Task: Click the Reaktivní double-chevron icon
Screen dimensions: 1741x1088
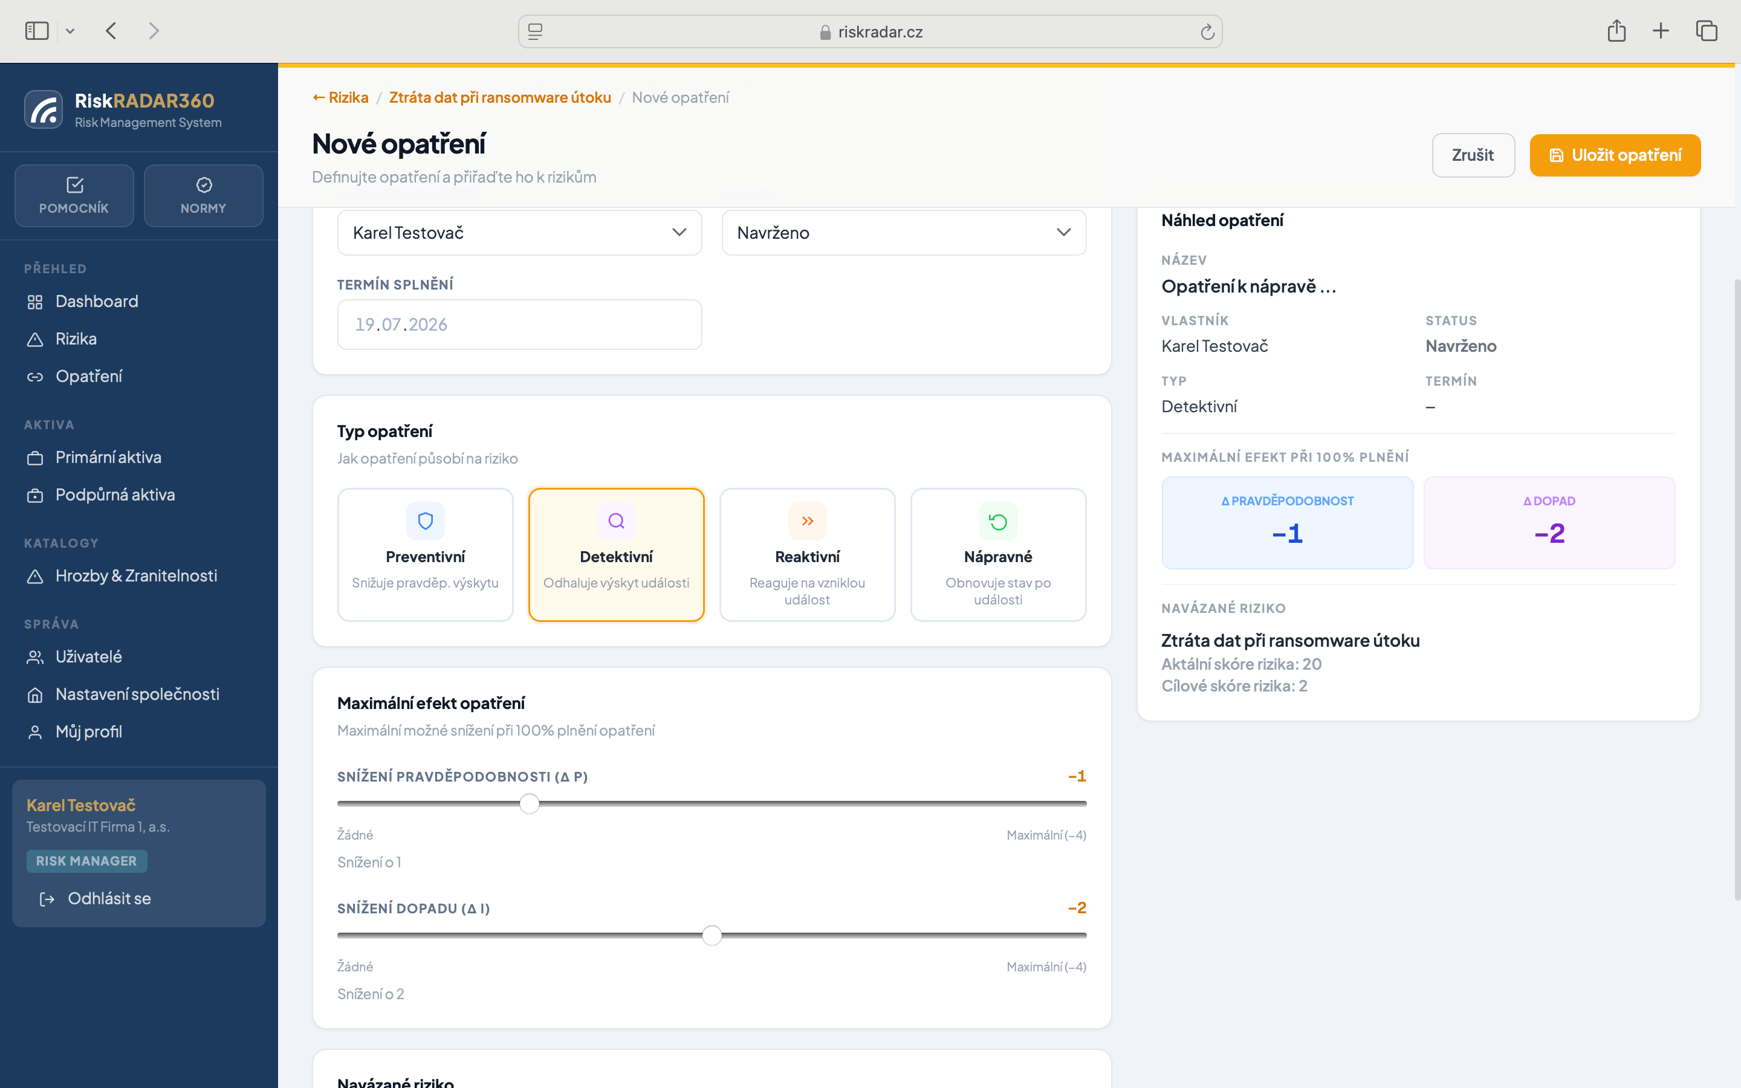Action: point(807,521)
